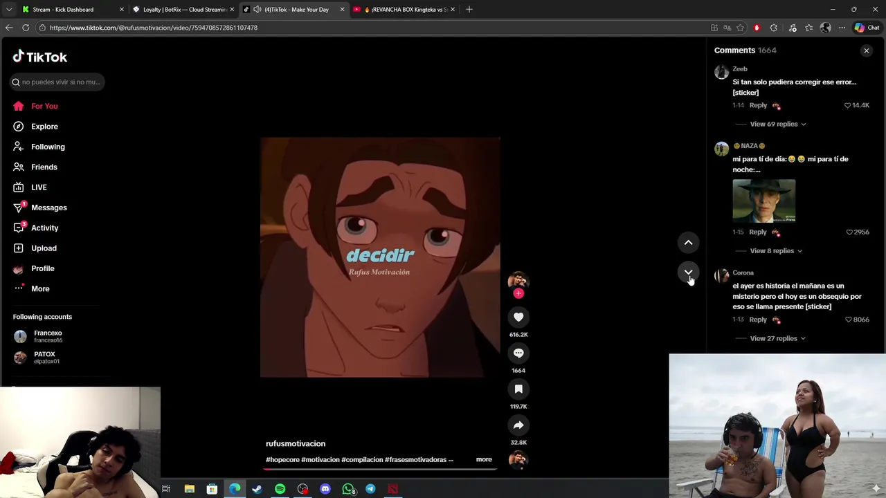
Task: Like NAZA's comment with 2956 likes
Action: pyautogui.click(x=849, y=232)
